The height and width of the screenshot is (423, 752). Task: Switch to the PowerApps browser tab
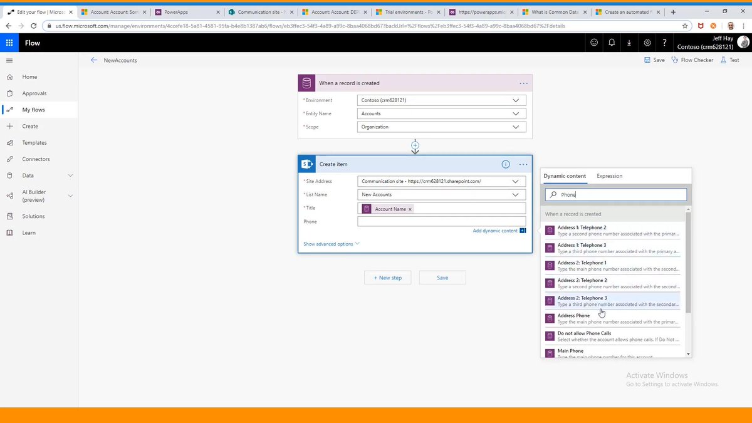186,12
